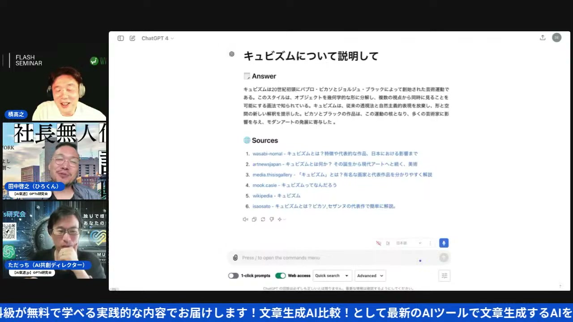
Task: Open the artnewsjapan source link
Action: click(x=335, y=164)
